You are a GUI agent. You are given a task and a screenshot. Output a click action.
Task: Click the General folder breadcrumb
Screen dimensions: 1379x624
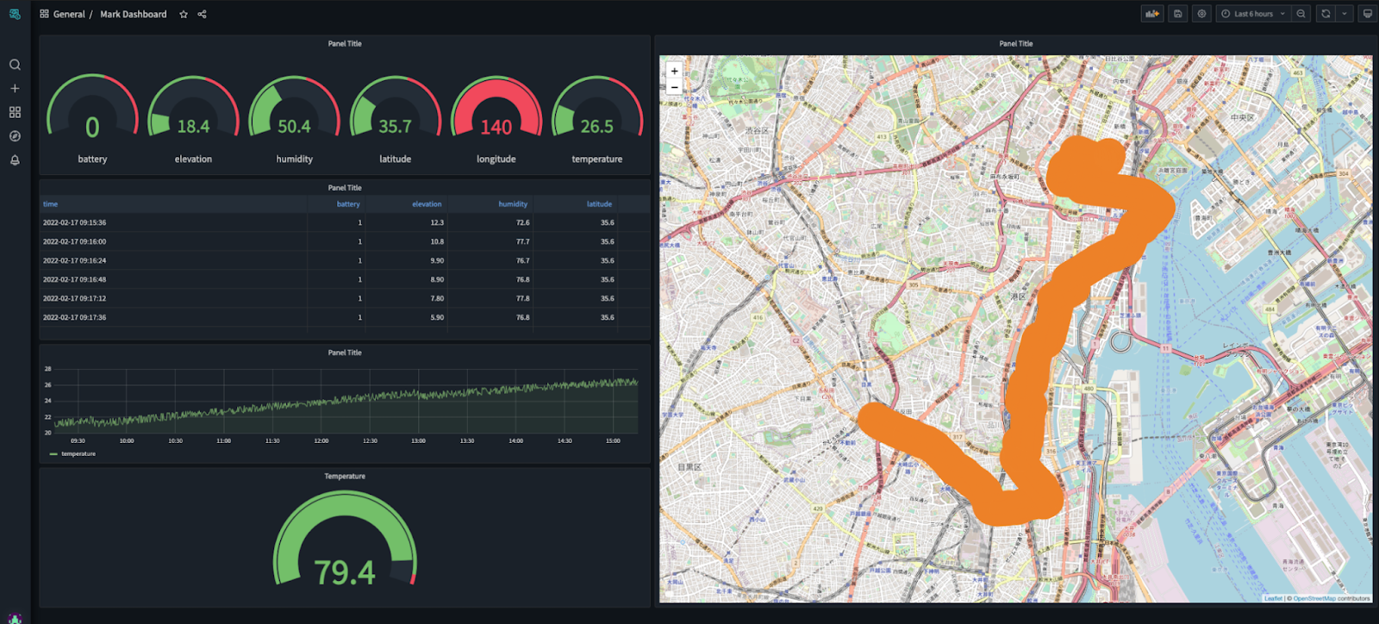[69, 15]
